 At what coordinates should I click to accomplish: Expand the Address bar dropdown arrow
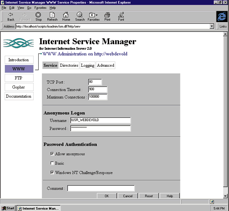(x=212, y=26)
